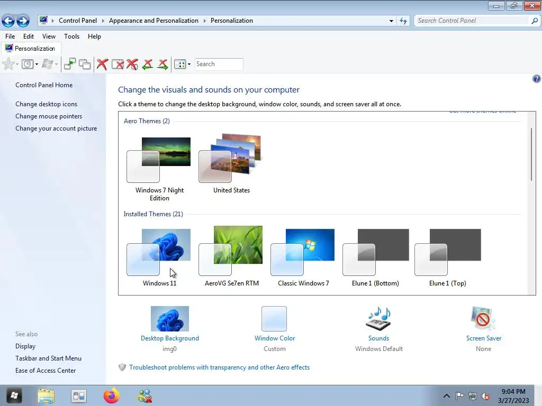Click the window switcher taskbar icon

[79, 396]
